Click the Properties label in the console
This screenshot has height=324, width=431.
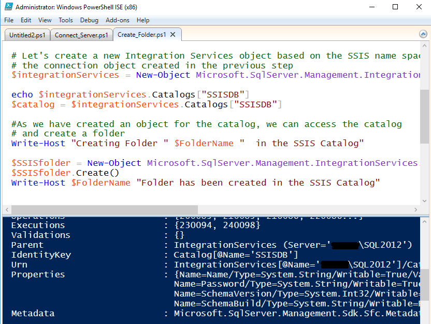38,274
